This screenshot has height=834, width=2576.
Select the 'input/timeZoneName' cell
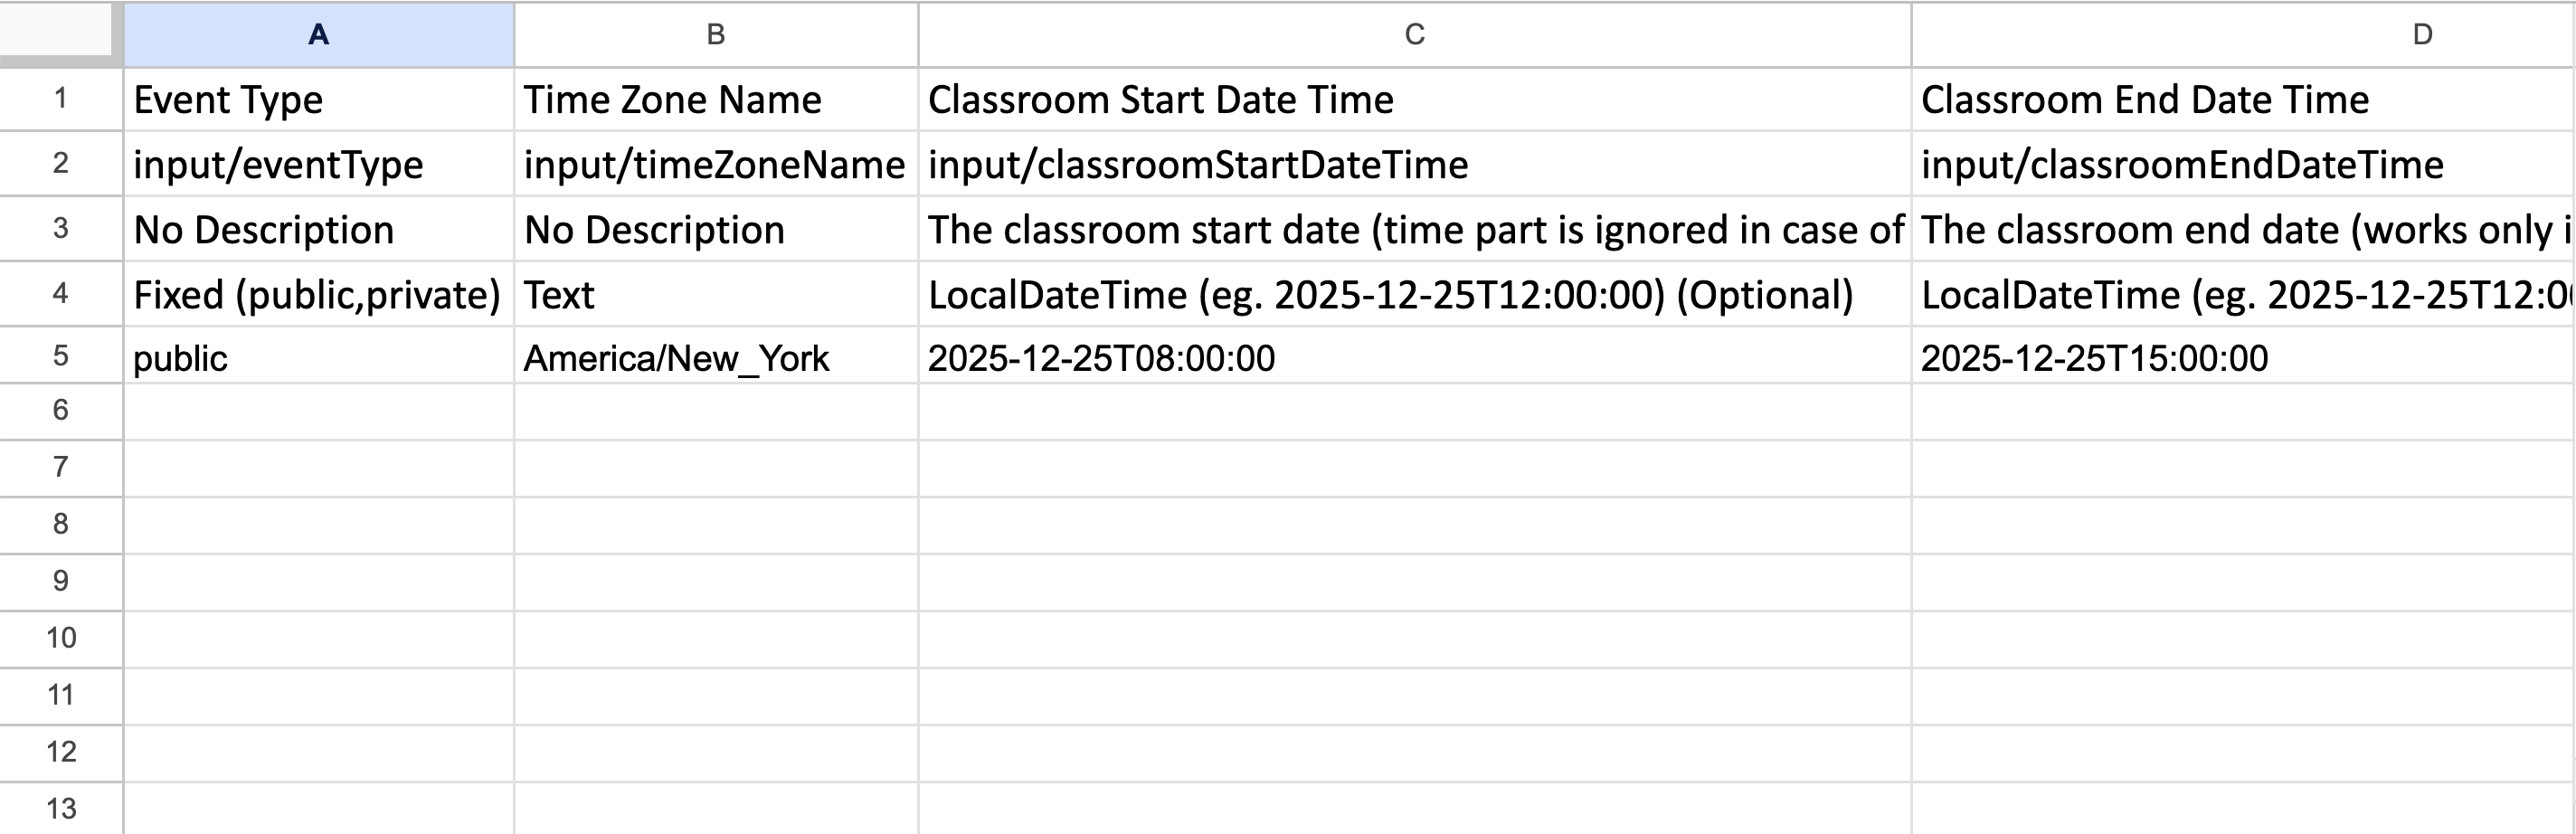click(715, 165)
